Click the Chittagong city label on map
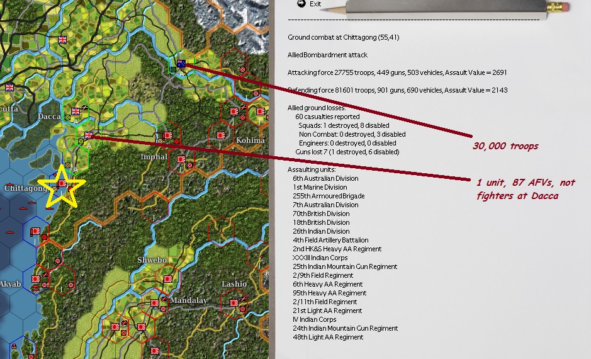Screen dimensions: 591x359 coord(26,188)
